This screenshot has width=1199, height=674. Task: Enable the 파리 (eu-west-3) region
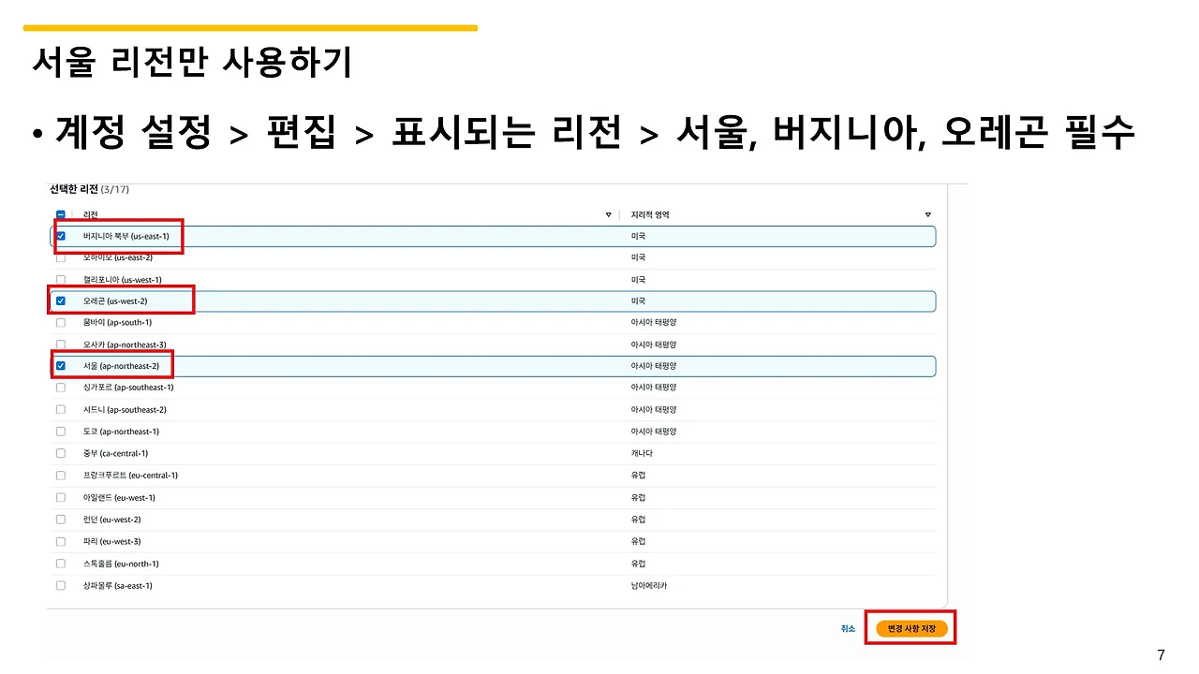60,541
